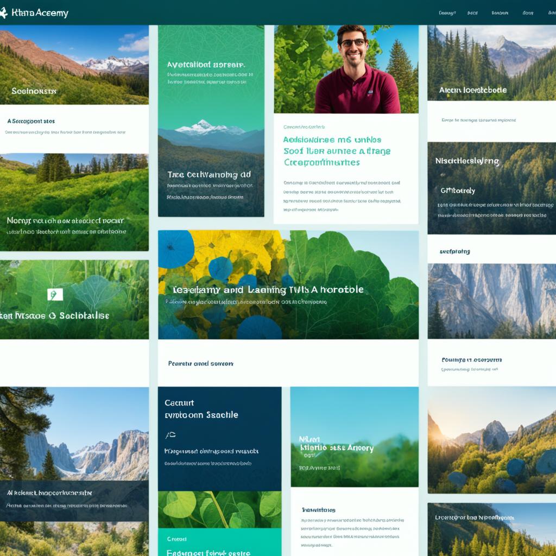Image resolution: width=556 pixels, height=556 pixels.
Task: Select the small white icon on the leaf card
Action: point(55,294)
